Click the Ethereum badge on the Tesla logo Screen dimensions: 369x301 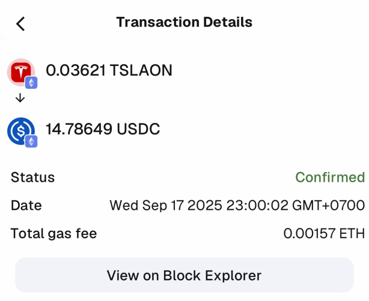tap(31, 83)
